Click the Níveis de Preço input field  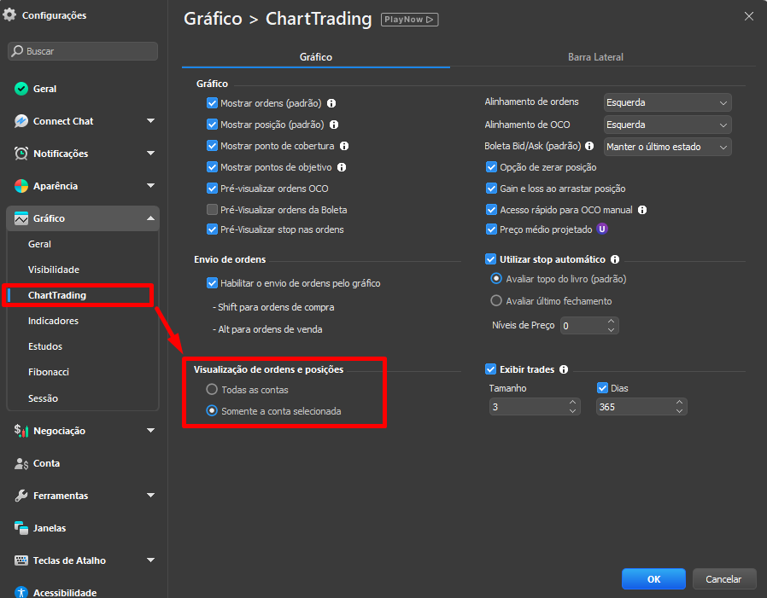click(589, 325)
